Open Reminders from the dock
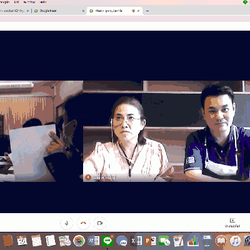The height and width of the screenshot is (250, 250). click(51, 241)
